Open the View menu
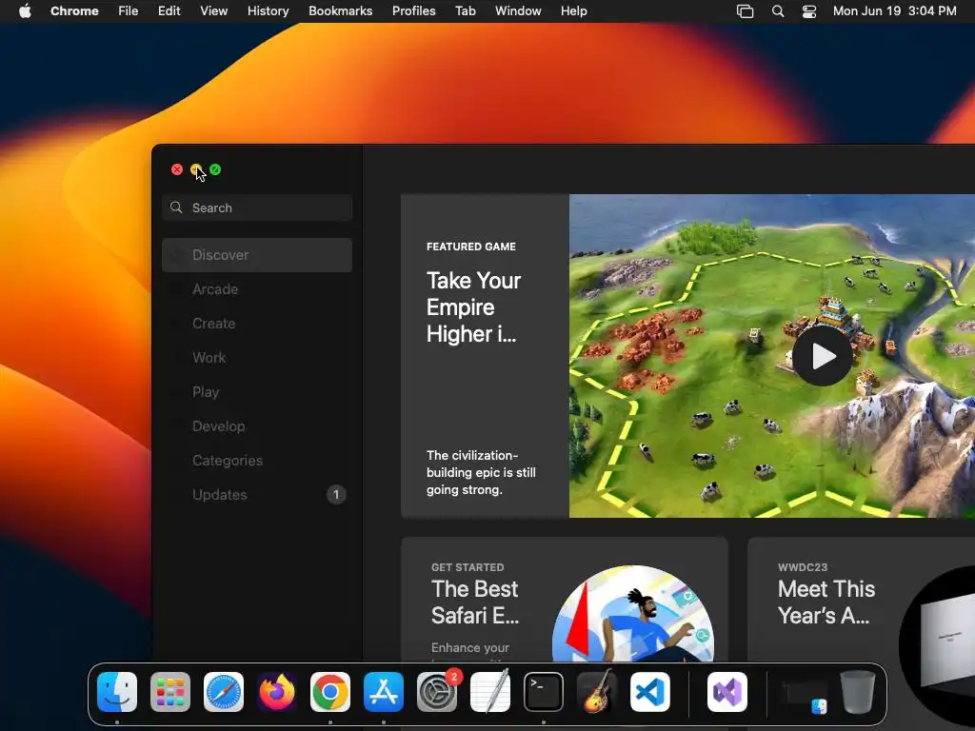This screenshot has height=731, width=975. pyautogui.click(x=214, y=11)
